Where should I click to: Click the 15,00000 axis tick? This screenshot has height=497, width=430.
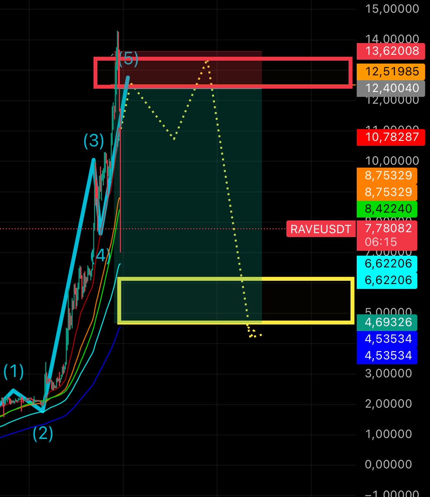pyautogui.click(x=392, y=9)
